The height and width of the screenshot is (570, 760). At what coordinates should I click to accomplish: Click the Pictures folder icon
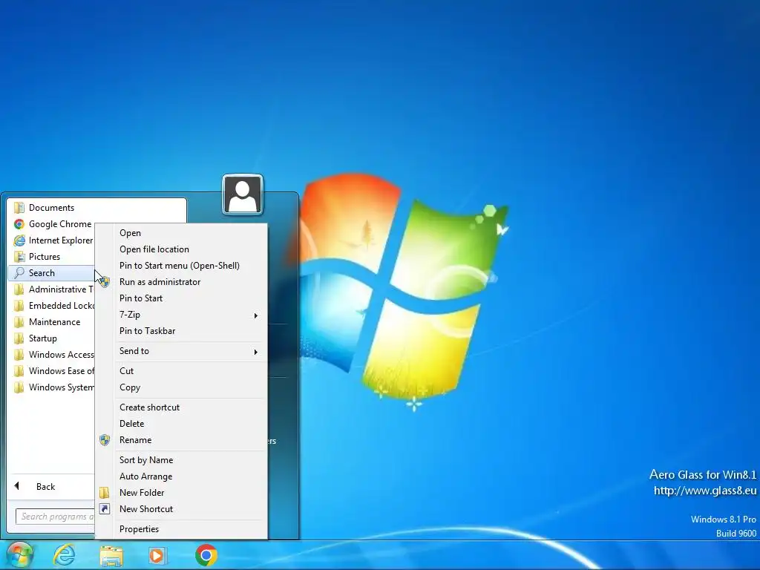tap(19, 256)
